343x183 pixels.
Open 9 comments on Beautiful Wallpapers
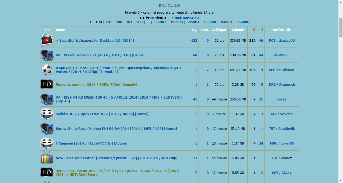tap(208, 40)
